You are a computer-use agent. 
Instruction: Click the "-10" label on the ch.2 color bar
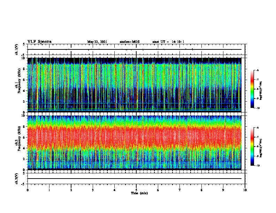[x=258, y=166]
